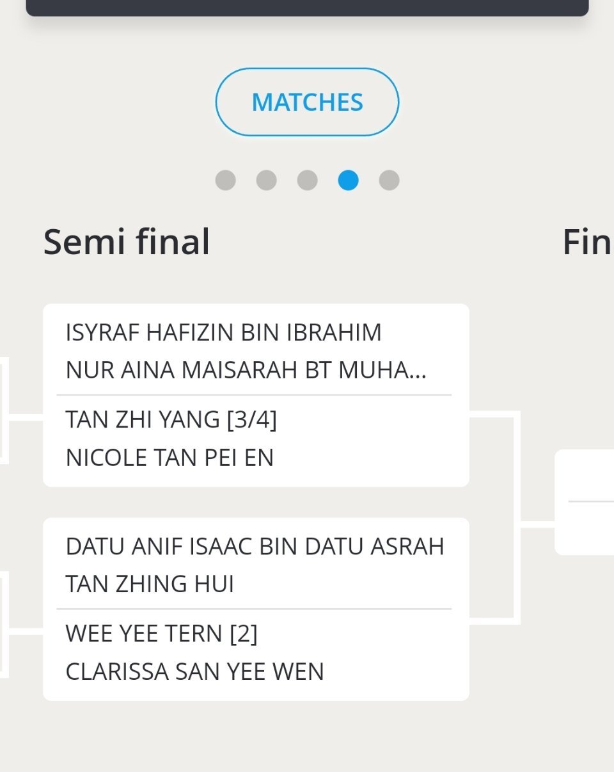Screen dimensions: 614x772
Task: Open player Tan Zhing Hui
Action: point(150,584)
